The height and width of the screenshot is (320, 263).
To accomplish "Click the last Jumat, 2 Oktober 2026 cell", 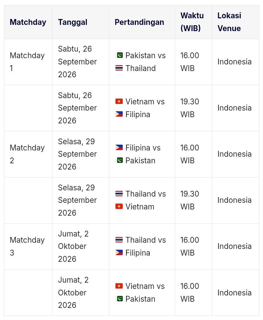I will 81,293.
